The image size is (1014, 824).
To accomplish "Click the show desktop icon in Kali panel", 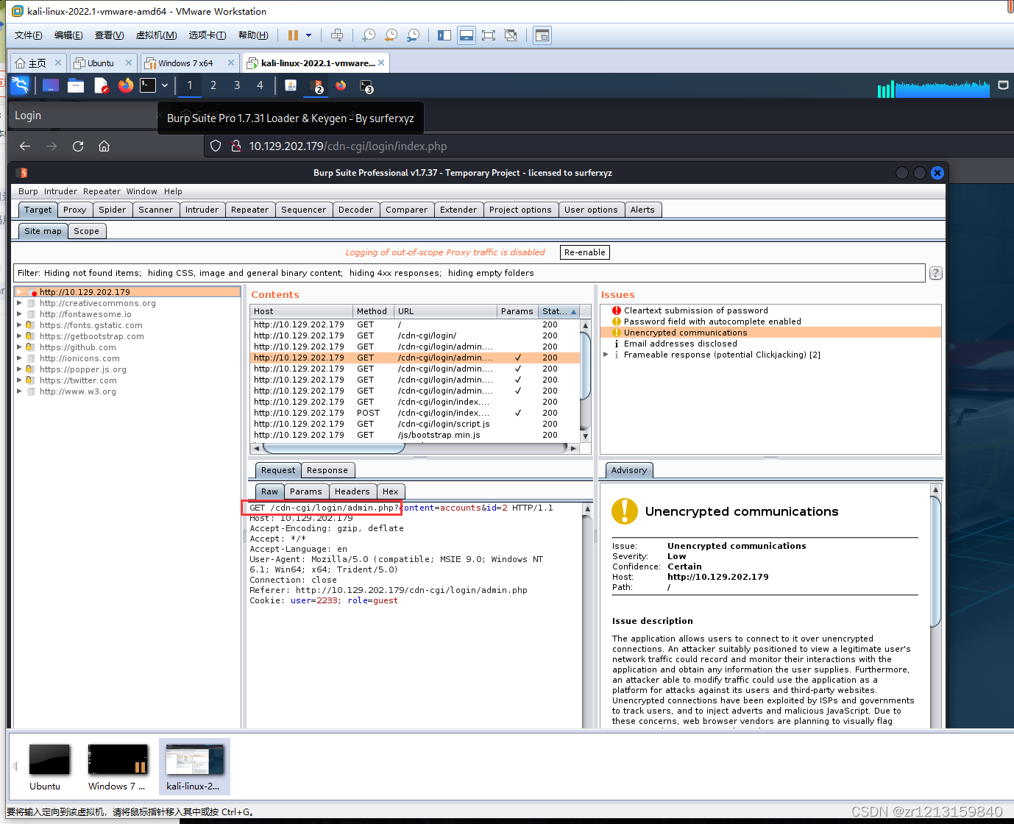I will coord(51,85).
